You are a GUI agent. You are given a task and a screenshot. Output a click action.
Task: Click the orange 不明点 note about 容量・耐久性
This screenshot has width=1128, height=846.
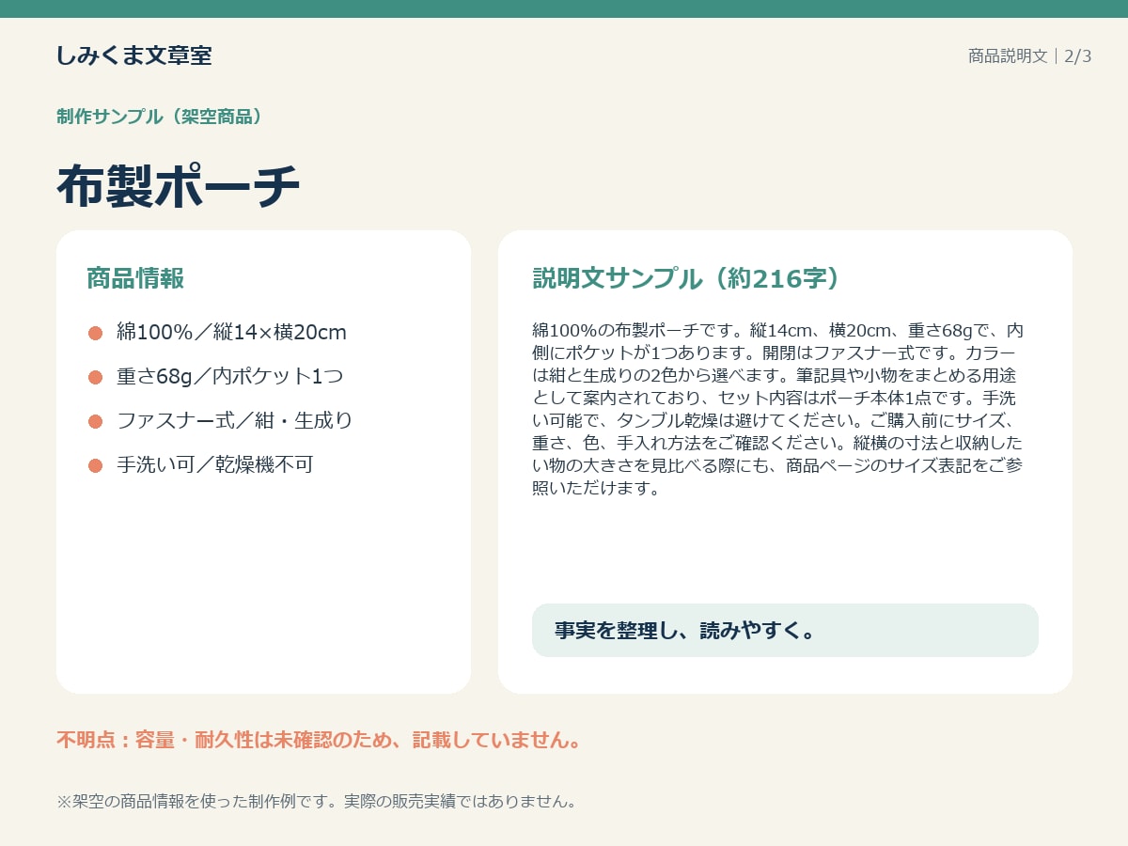click(319, 740)
